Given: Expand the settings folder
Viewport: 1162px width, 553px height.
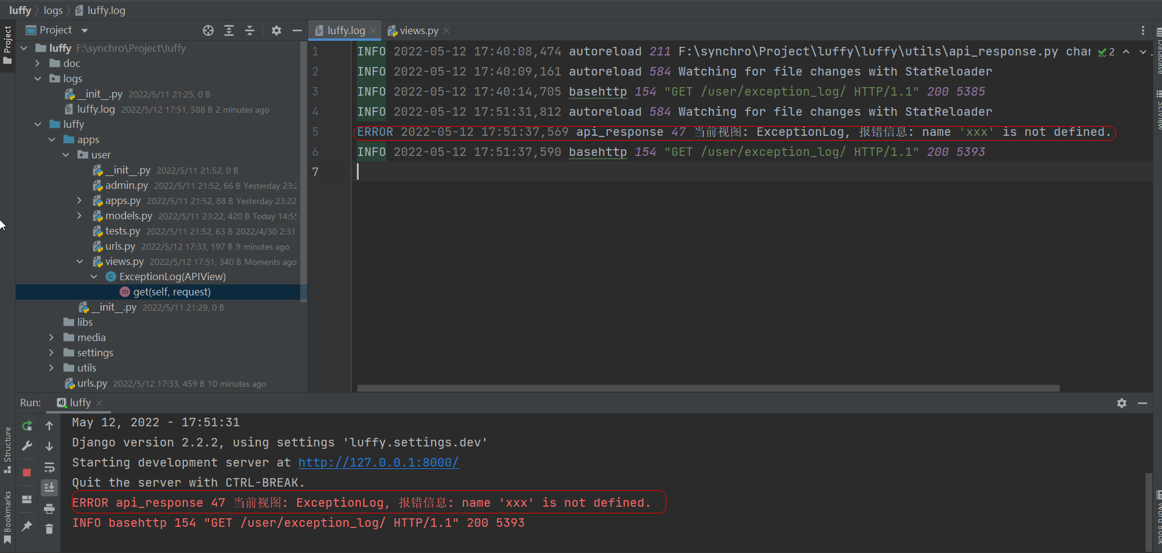Looking at the screenshot, I should coord(52,353).
